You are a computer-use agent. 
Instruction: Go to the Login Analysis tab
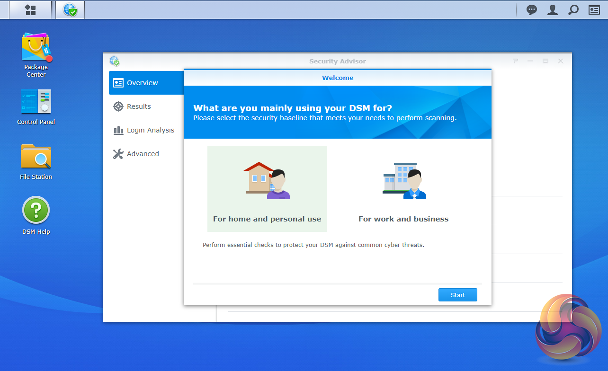pyautogui.click(x=146, y=130)
